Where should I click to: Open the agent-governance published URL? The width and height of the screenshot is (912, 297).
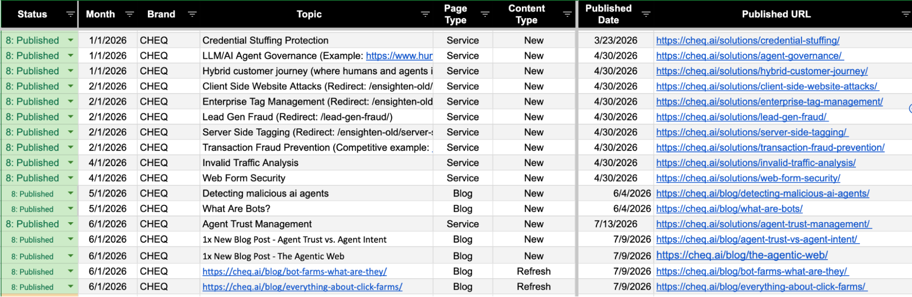tap(750, 56)
